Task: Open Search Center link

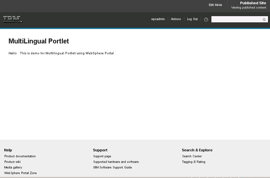Action: (192, 156)
